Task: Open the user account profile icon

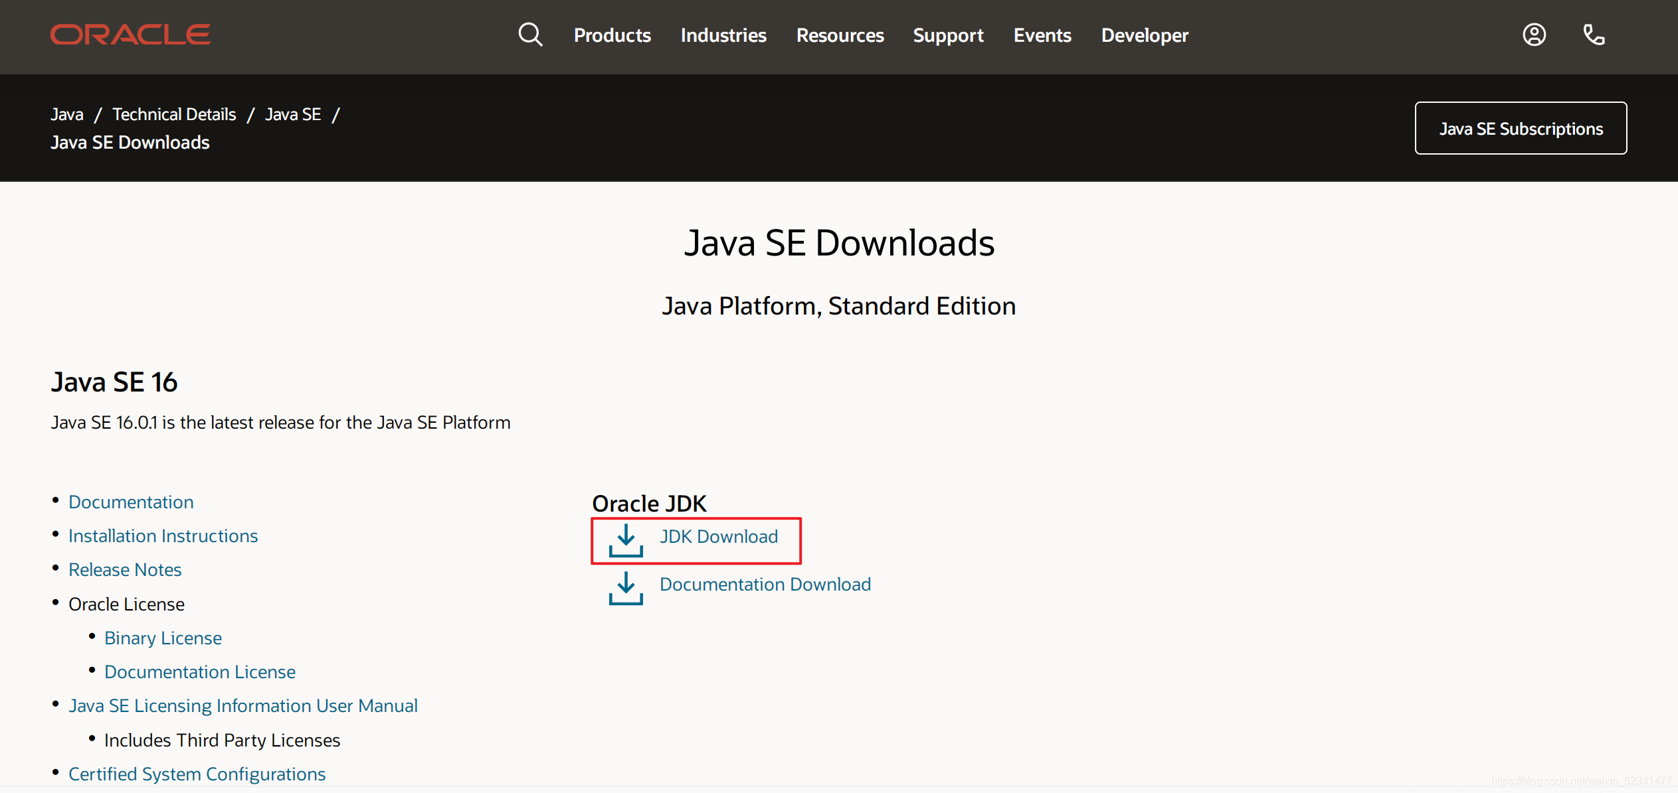Action: 1534,35
